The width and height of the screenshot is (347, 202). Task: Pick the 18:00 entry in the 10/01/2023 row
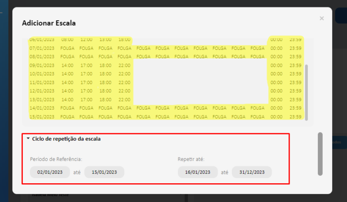tap(106, 74)
